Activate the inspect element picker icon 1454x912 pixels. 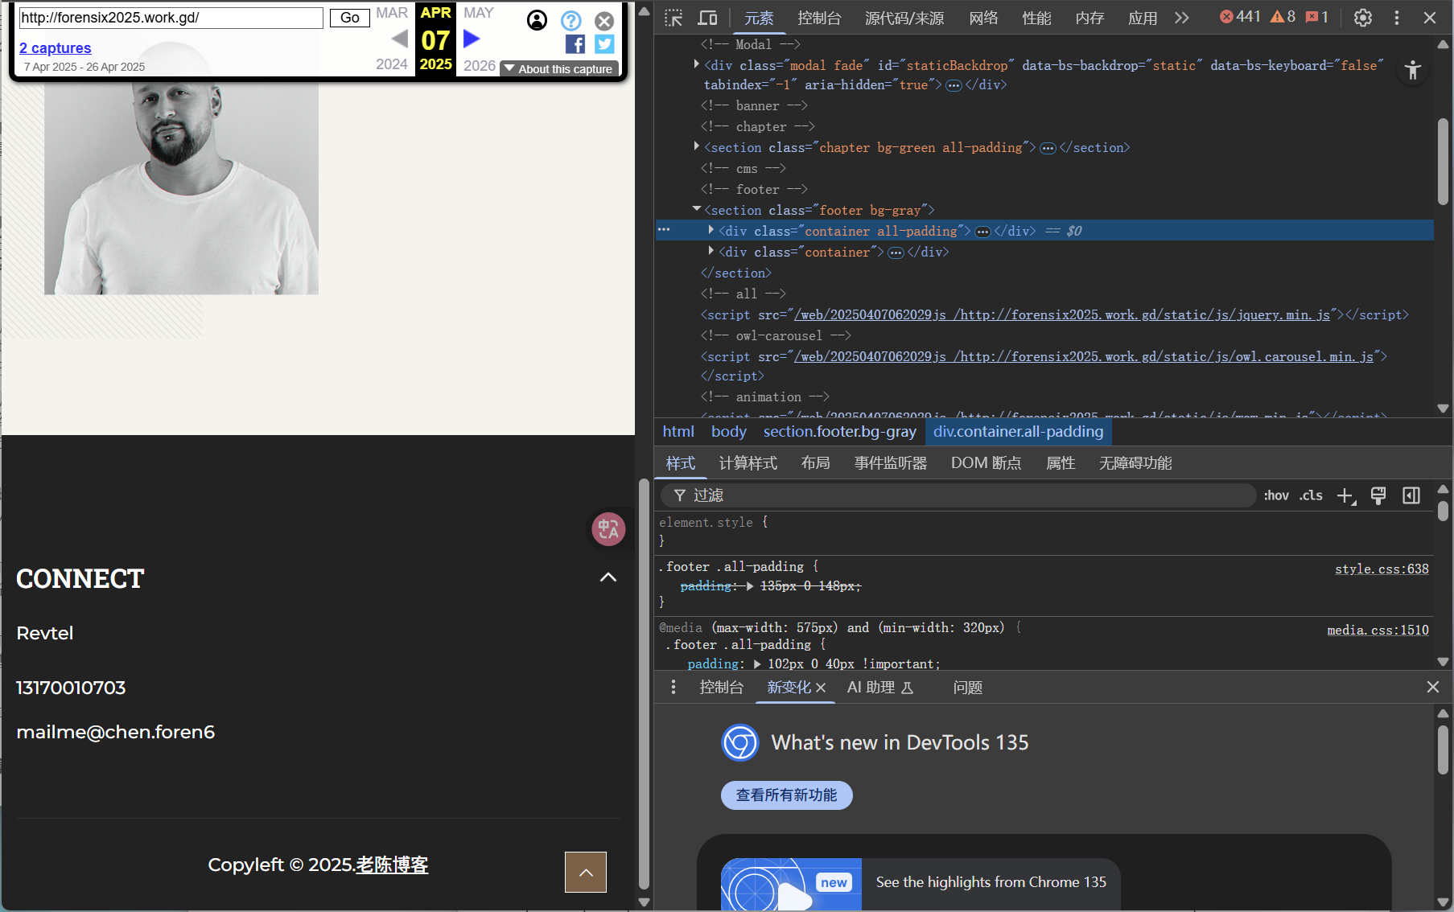tap(673, 18)
